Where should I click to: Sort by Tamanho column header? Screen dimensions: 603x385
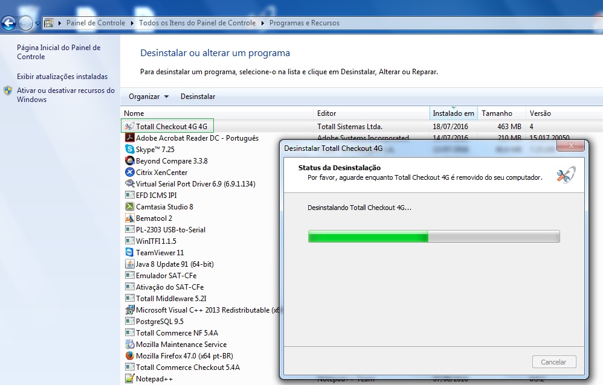coord(501,113)
